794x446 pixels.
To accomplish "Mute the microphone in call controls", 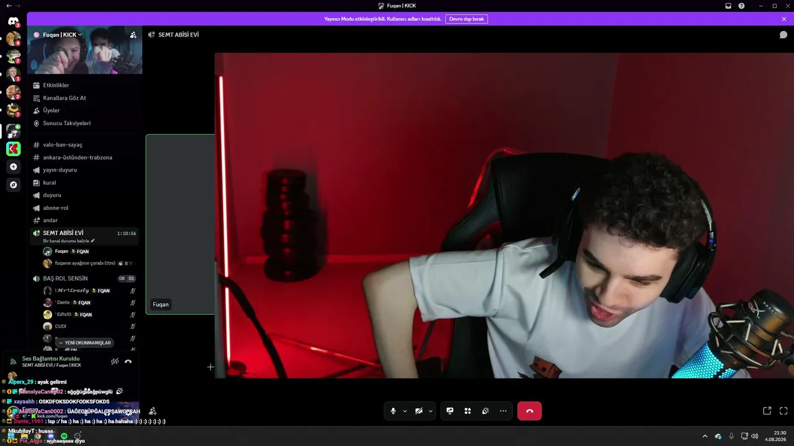I will tap(393, 411).
